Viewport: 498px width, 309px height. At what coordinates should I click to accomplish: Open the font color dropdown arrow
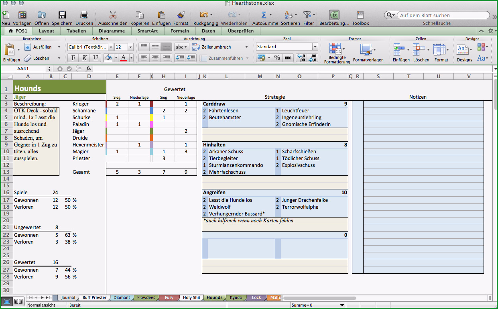[131, 58]
